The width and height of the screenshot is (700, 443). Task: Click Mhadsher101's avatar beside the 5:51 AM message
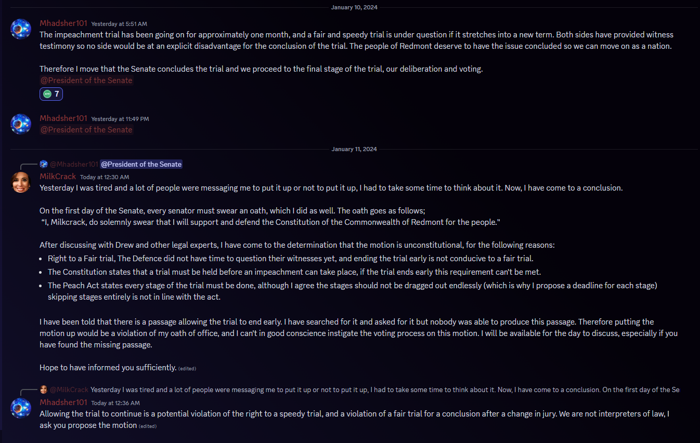21,29
